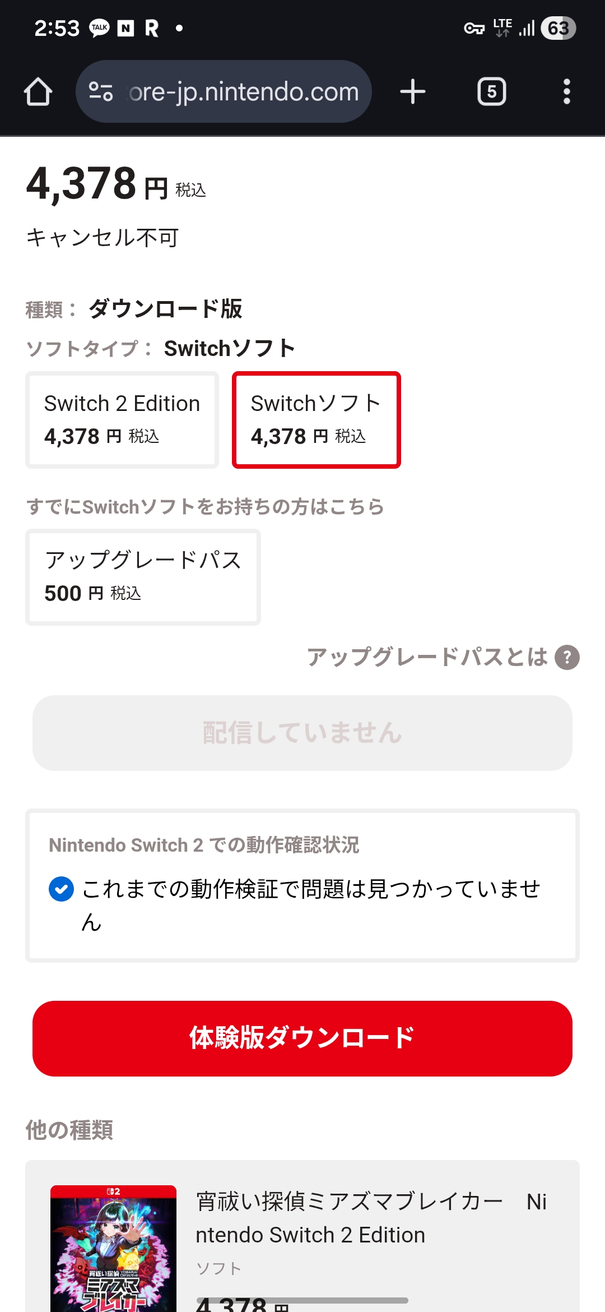Open Chrome three-dot overflow menu
Viewport: 605px width, 1312px height.
click(566, 91)
